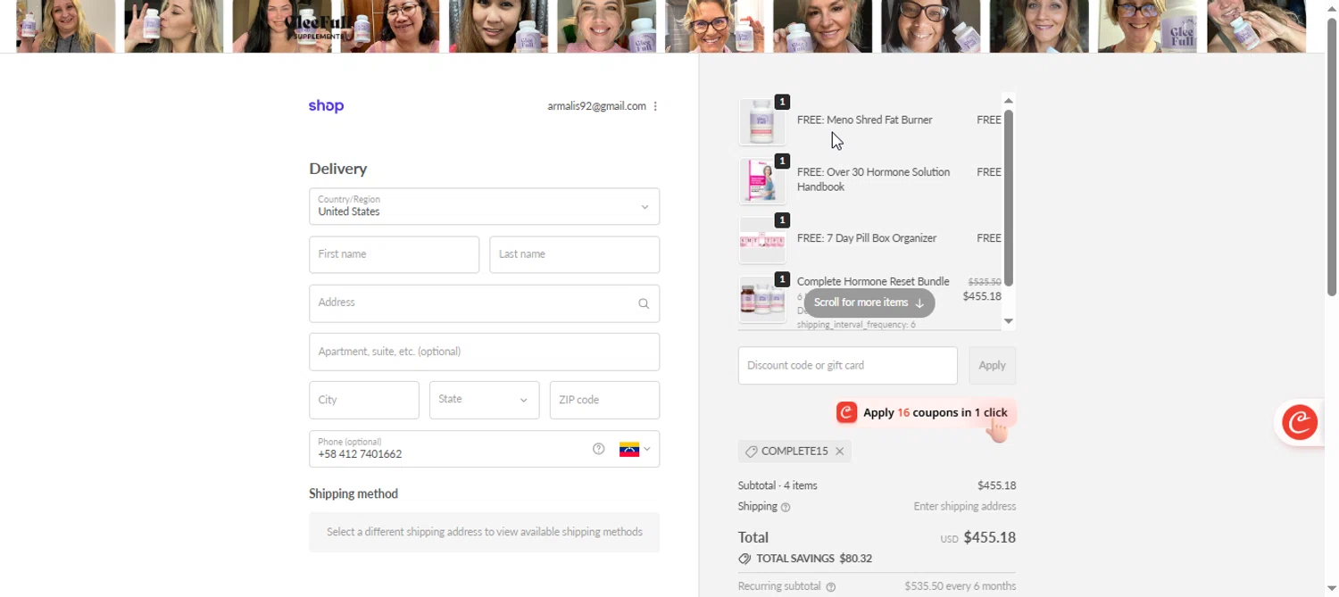Click the Complete Hormone Reset Bundle thumbnail
The image size is (1339, 597).
(x=762, y=299)
